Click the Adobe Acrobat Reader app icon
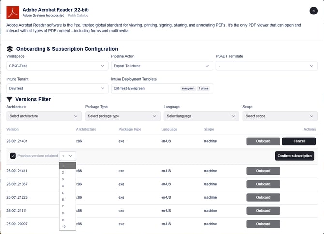The width and height of the screenshot is (324, 234). tap(13, 13)
